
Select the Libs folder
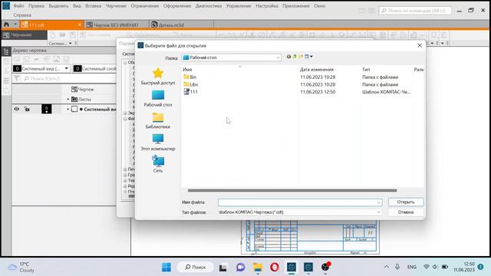[191, 84]
